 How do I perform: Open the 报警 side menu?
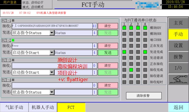(178, 57)
